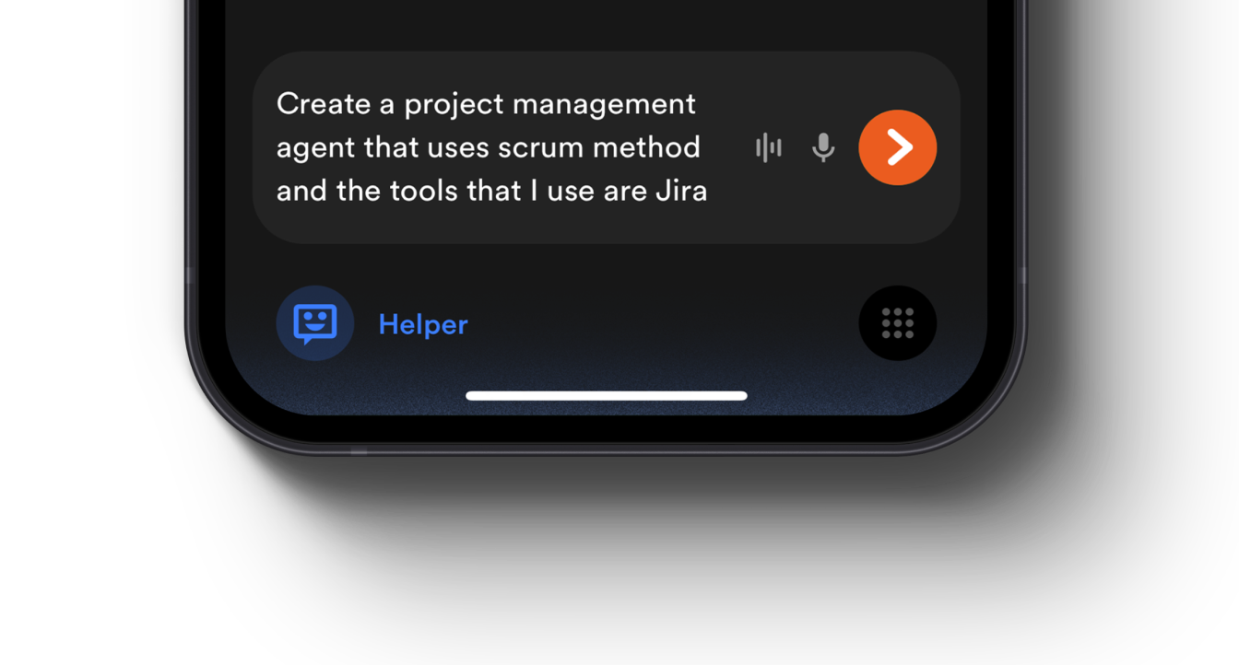Open the nine-dot apps grid
This screenshot has width=1239, height=665.
pos(897,323)
